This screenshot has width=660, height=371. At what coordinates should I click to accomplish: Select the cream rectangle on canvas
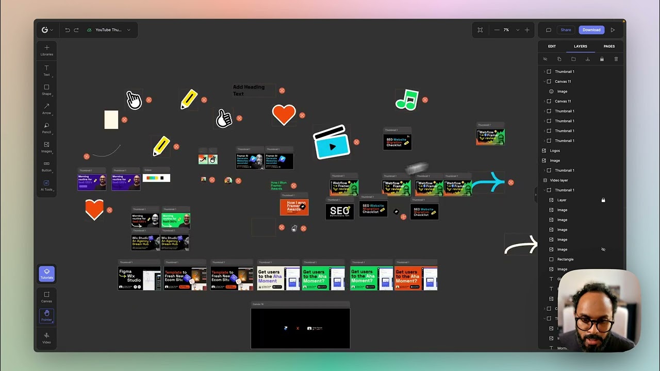[111, 120]
